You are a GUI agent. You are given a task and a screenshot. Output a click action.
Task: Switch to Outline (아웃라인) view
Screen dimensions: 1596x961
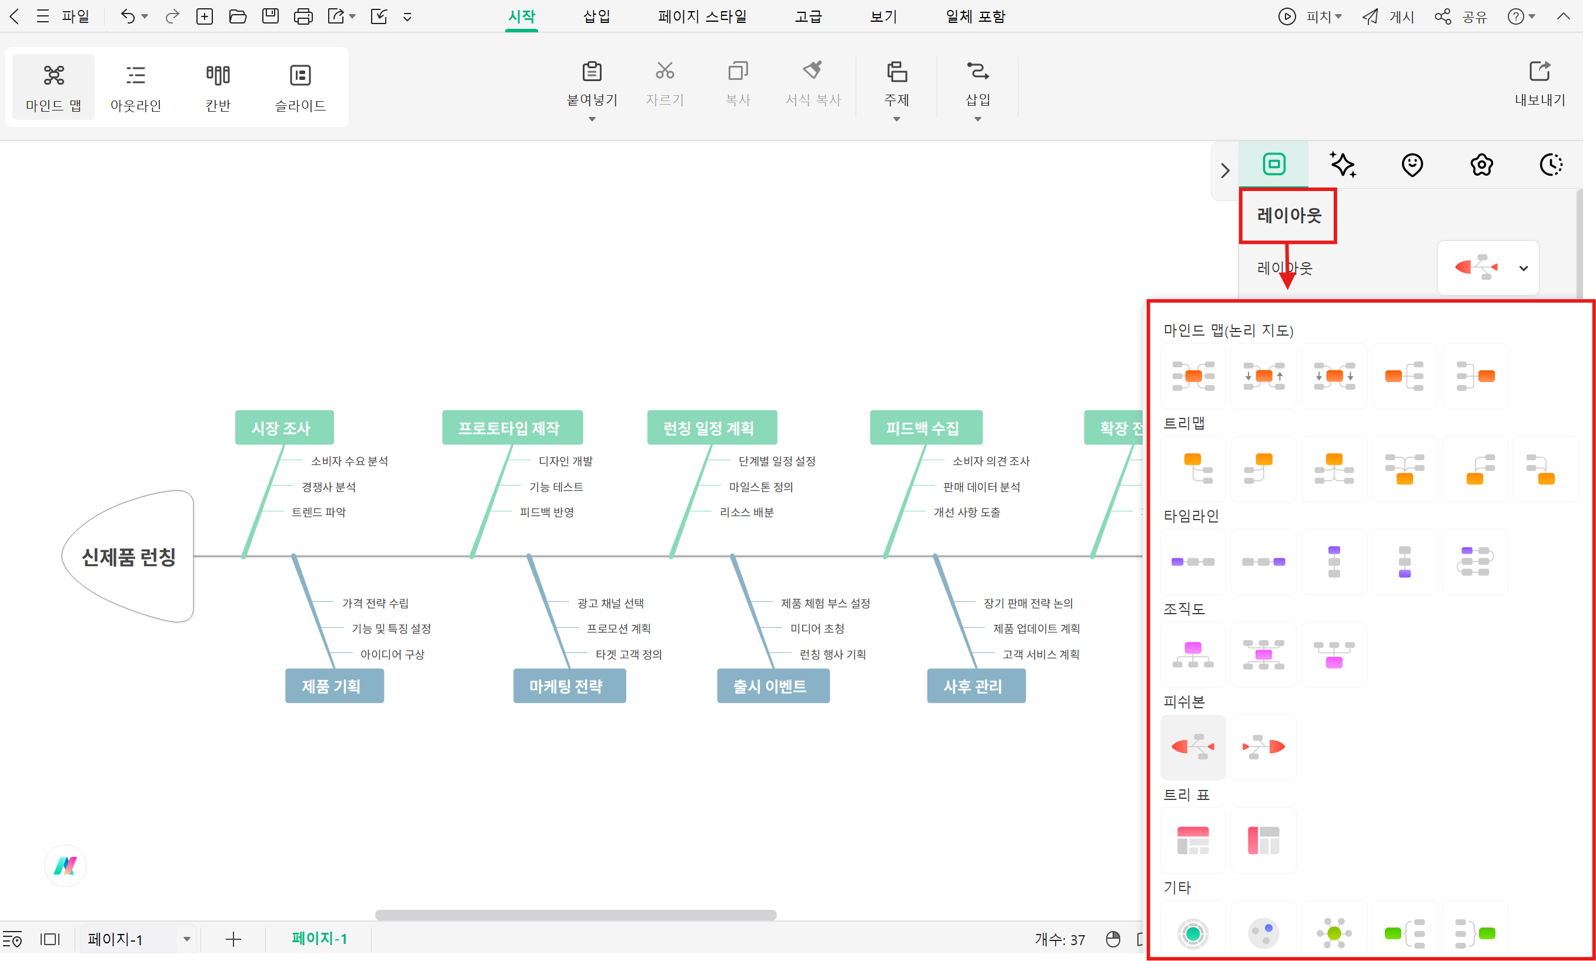135,87
